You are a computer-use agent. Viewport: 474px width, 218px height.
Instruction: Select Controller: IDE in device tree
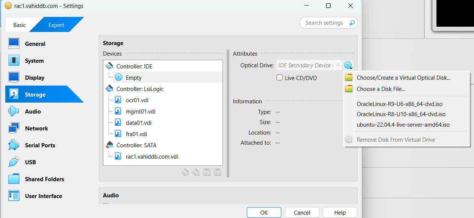(134, 67)
